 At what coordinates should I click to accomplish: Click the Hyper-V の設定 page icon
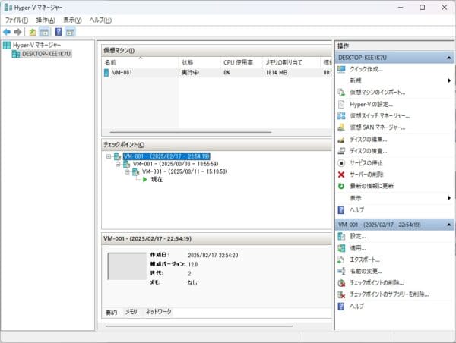point(341,104)
